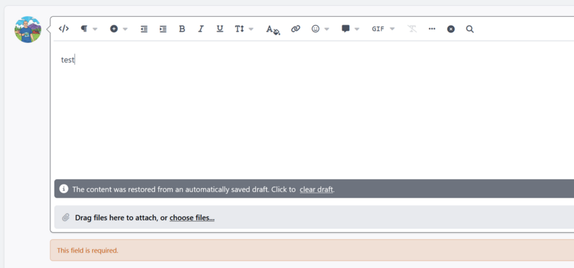Click the word 'test' in the editor

[x=67, y=60]
